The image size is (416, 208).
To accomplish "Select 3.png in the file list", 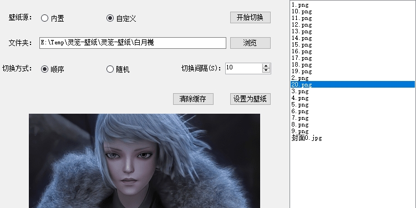I will pos(353,92).
